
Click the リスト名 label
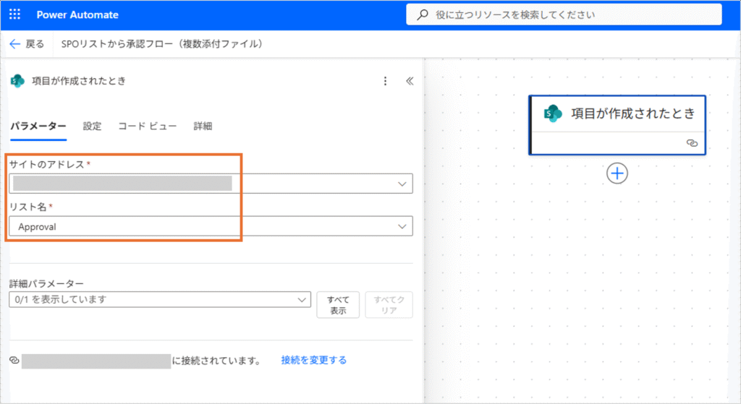(x=28, y=207)
